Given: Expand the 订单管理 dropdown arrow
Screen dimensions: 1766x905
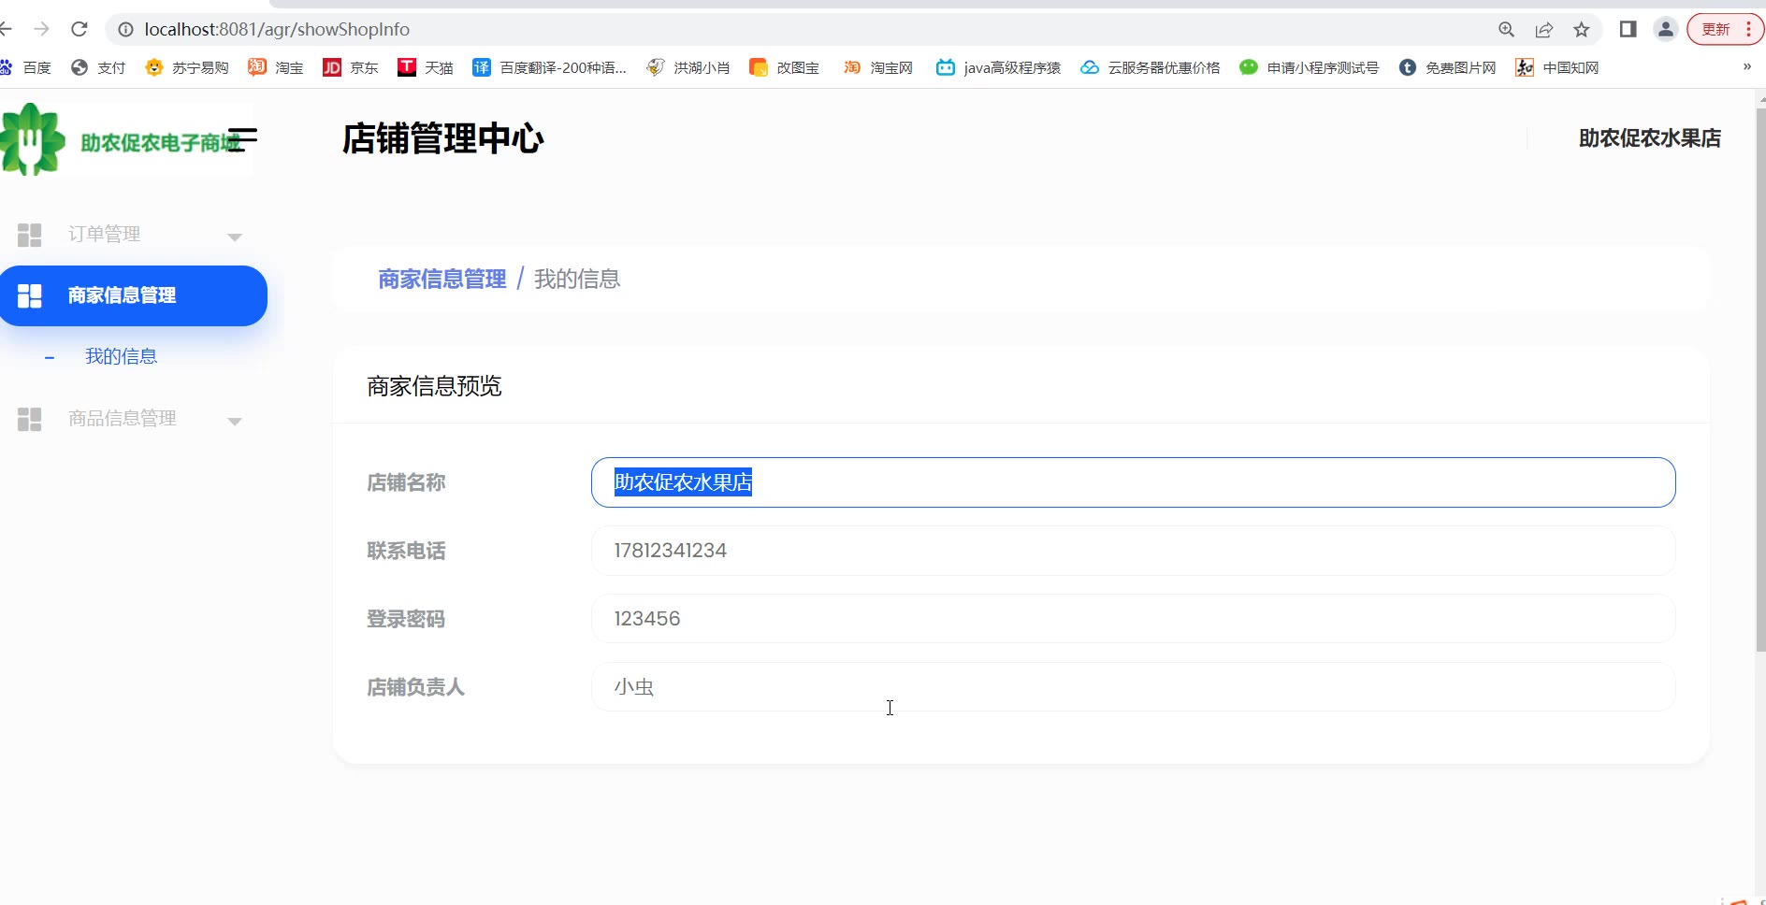Looking at the screenshot, I should pyautogui.click(x=235, y=237).
